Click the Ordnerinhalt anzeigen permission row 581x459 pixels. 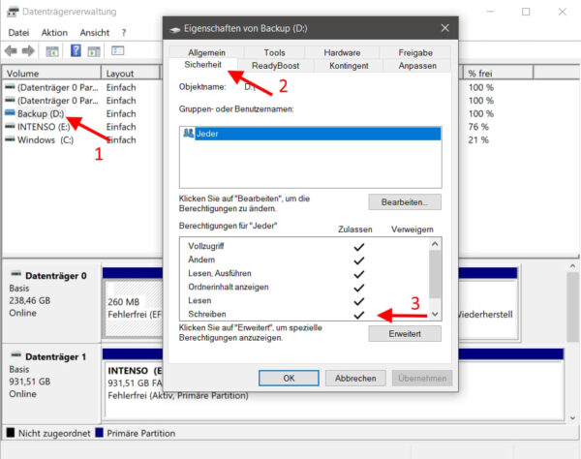[x=304, y=287]
